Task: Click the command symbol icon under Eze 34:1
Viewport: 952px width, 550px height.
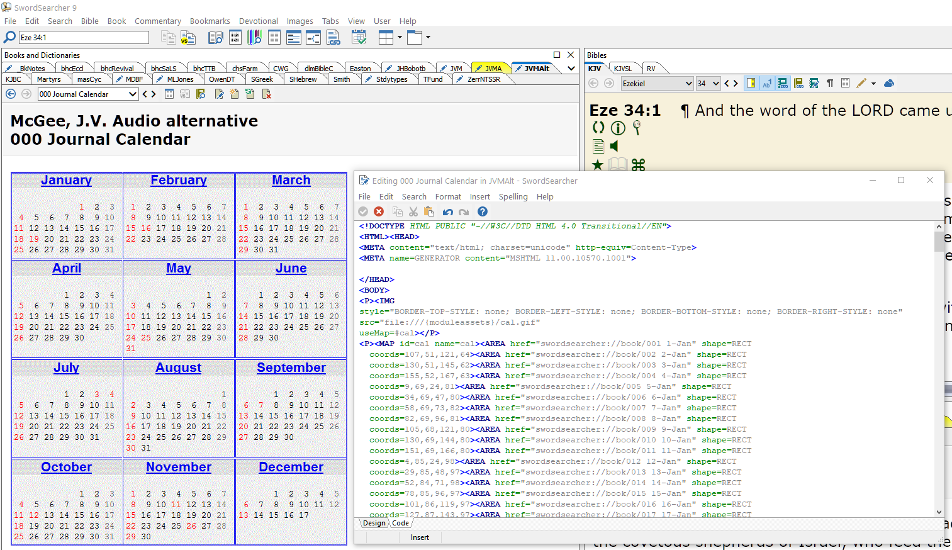Action: tap(638, 165)
